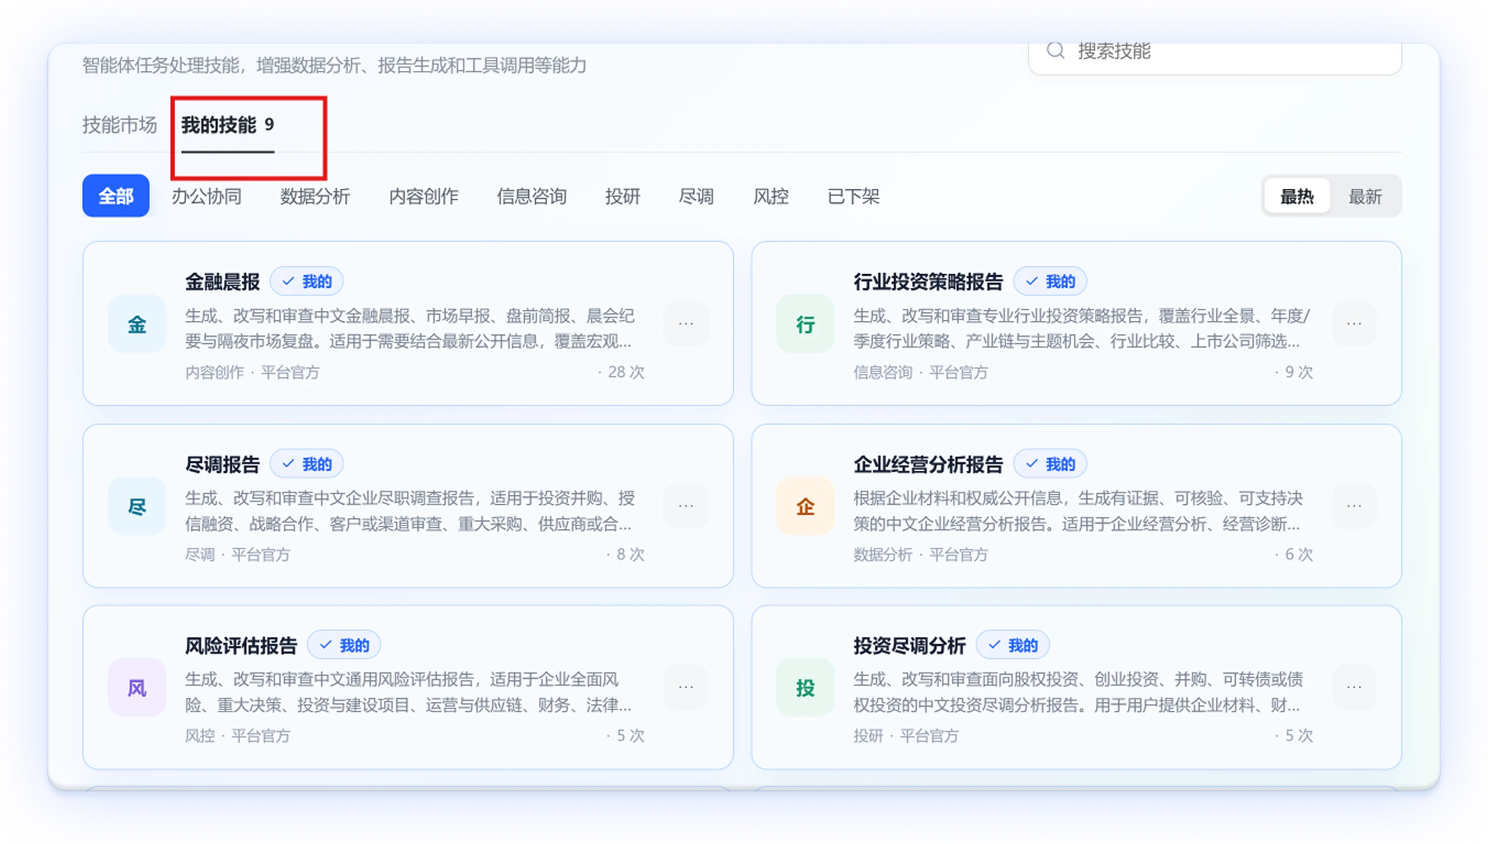1488x844 pixels.
Task: Filter skills by 内容创作
Action: pyautogui.click(x=423, y=196)
